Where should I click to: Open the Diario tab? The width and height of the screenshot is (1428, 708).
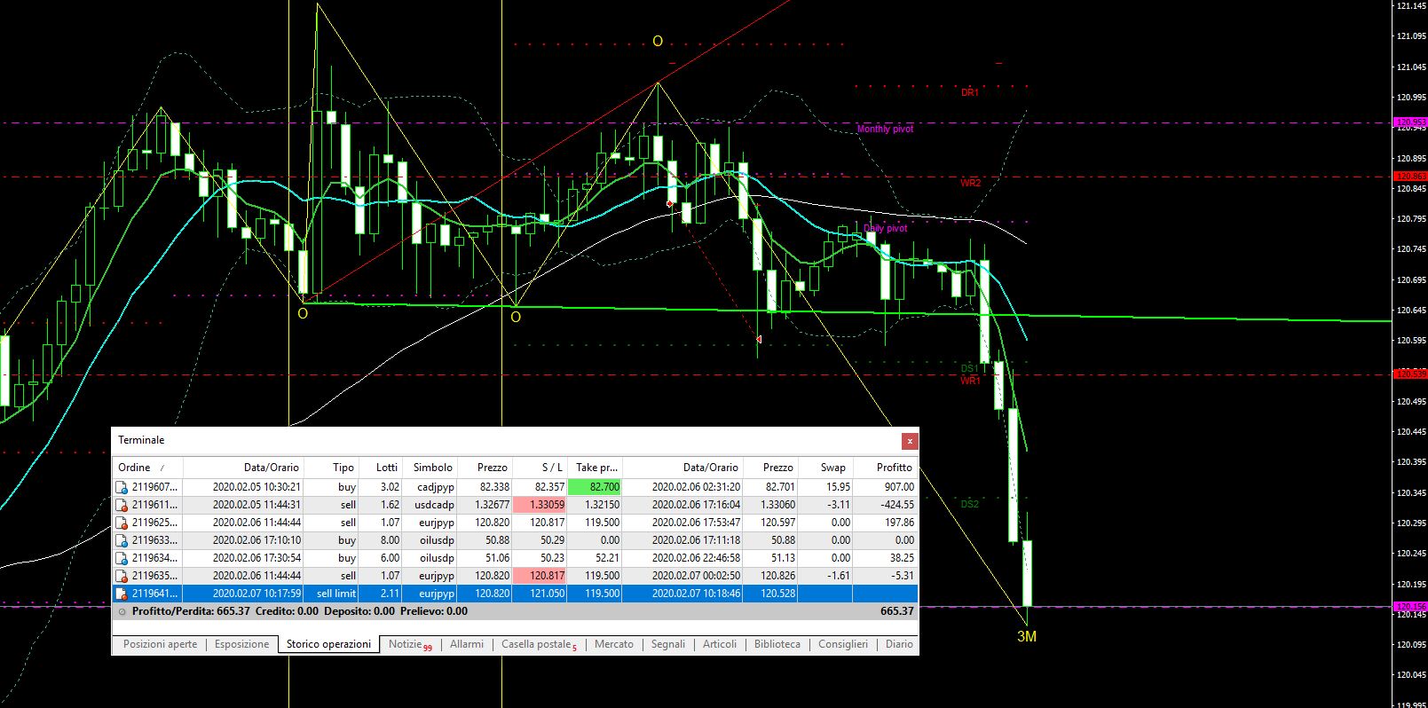tap(899, 644)
